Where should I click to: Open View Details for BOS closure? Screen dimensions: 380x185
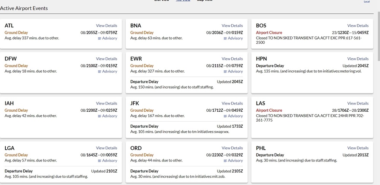tap(358, 26)
